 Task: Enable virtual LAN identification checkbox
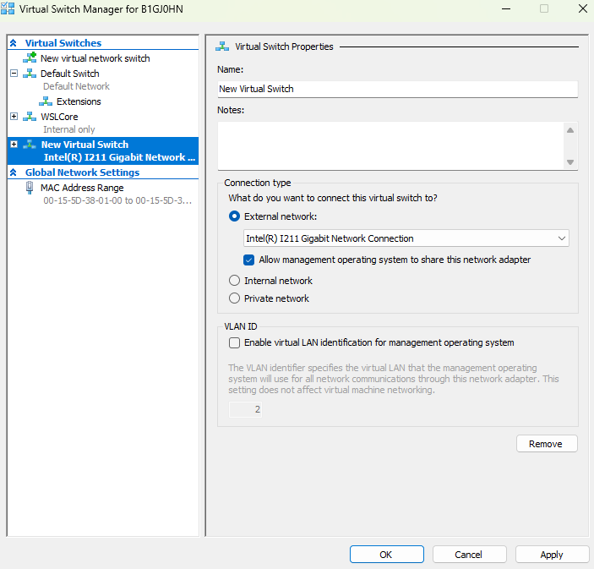point(235,343)
